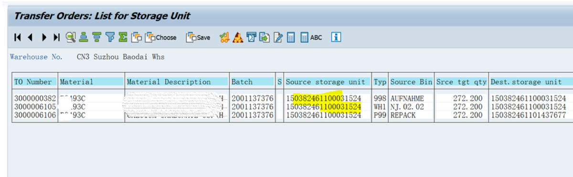
Task: Click source bin AUFNAHME
Action: pyautogui.click(x=407, y=99)
